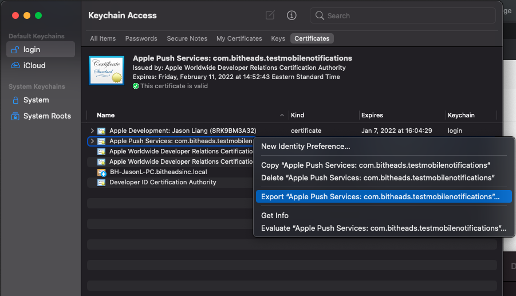Image resolution: width=516 pixels, height=296 pixels.
Task: Select the login keychain in sidebar
Action: (41, 49)
